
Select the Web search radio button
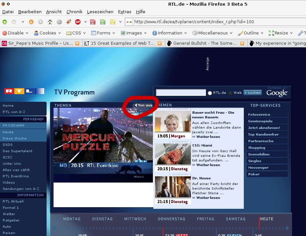click(230, 93)
